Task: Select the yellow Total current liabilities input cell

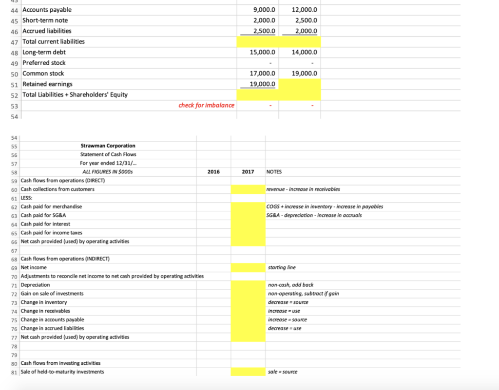Action: coord(257,42)
